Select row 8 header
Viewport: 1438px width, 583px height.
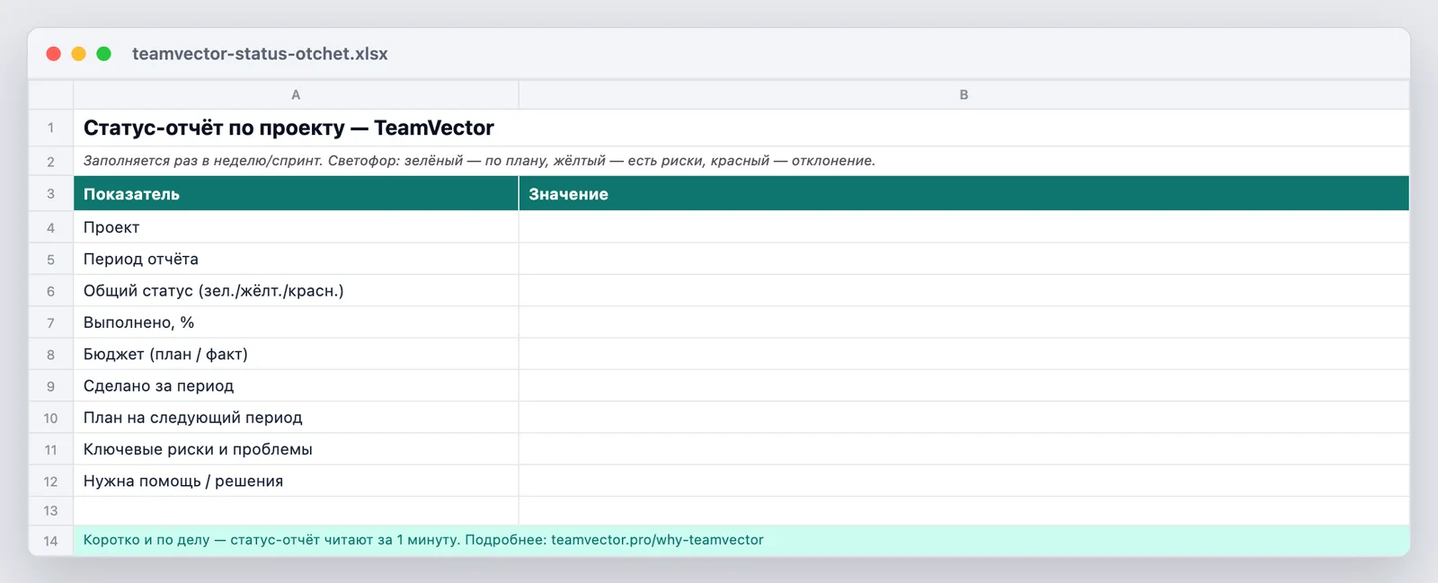pyautogui.click(x=50, y=354)
